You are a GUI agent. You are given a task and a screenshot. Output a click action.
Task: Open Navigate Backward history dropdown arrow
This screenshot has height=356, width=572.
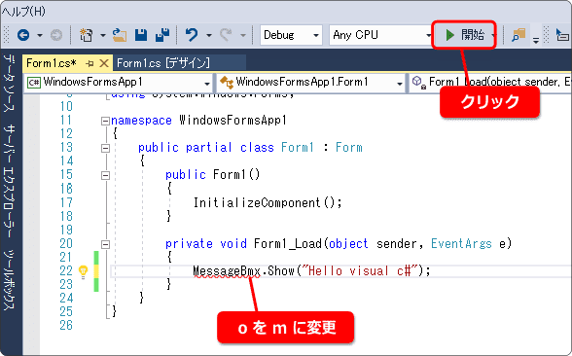click(39, 35)
